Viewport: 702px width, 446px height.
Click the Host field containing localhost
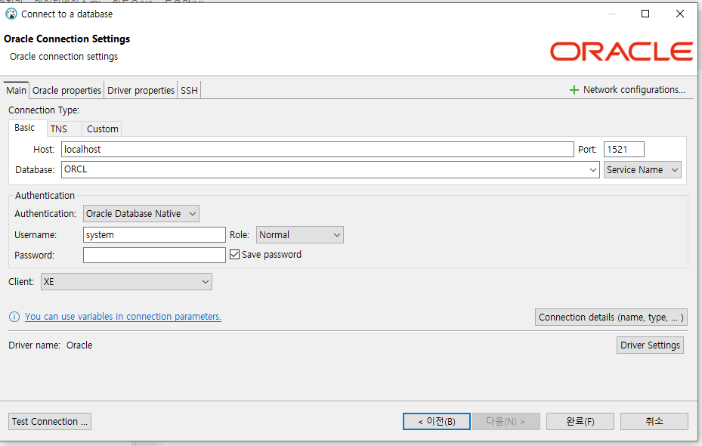[x=317, y=149]
